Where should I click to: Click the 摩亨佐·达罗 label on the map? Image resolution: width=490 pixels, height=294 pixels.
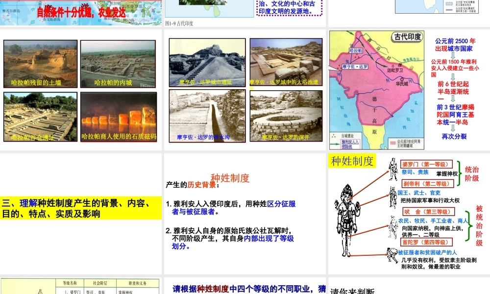click(355, 67)
